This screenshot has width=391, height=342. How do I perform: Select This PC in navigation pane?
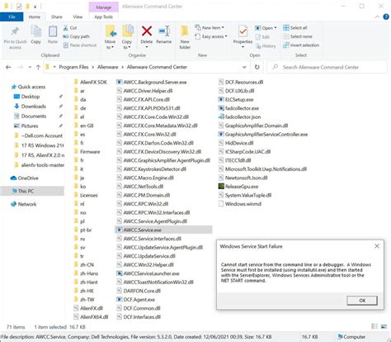pos(32,191)
